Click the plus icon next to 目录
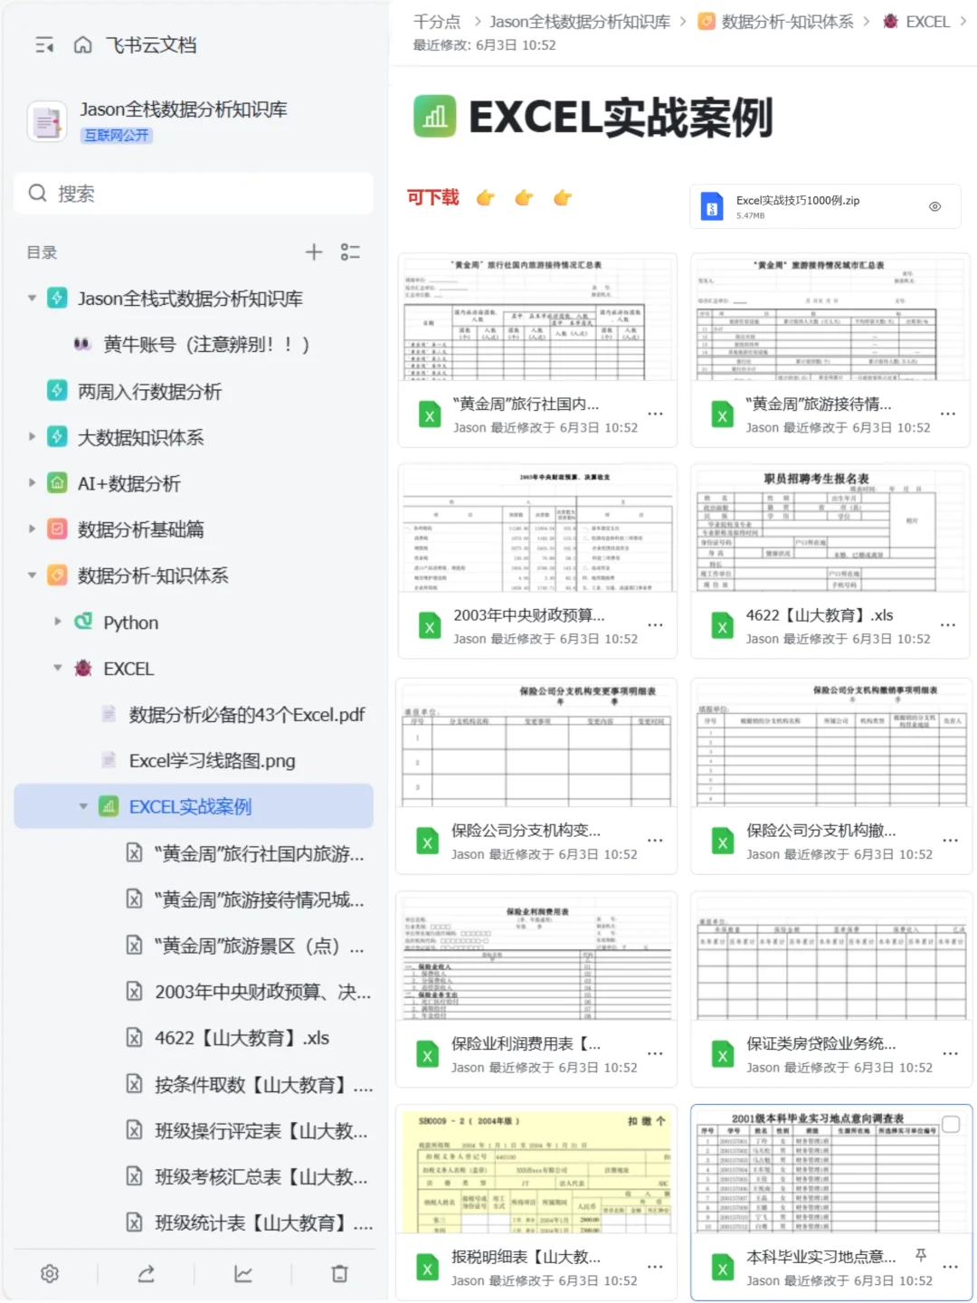The width and height of the screenshot is (977, 1303). tap(314, 252)
